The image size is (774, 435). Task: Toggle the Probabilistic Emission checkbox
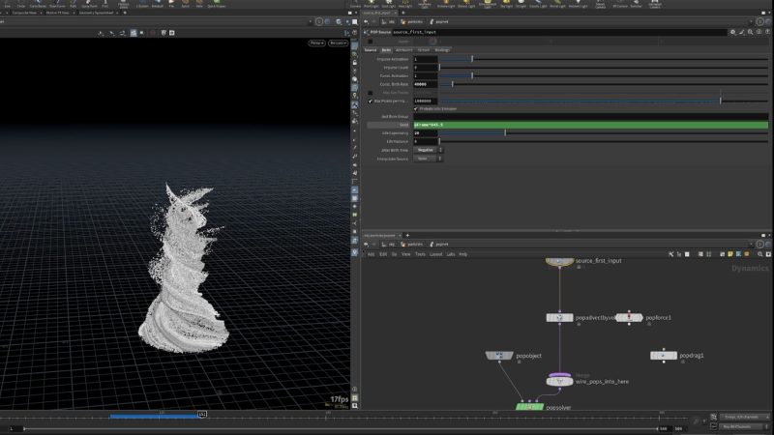pos(416,108)
